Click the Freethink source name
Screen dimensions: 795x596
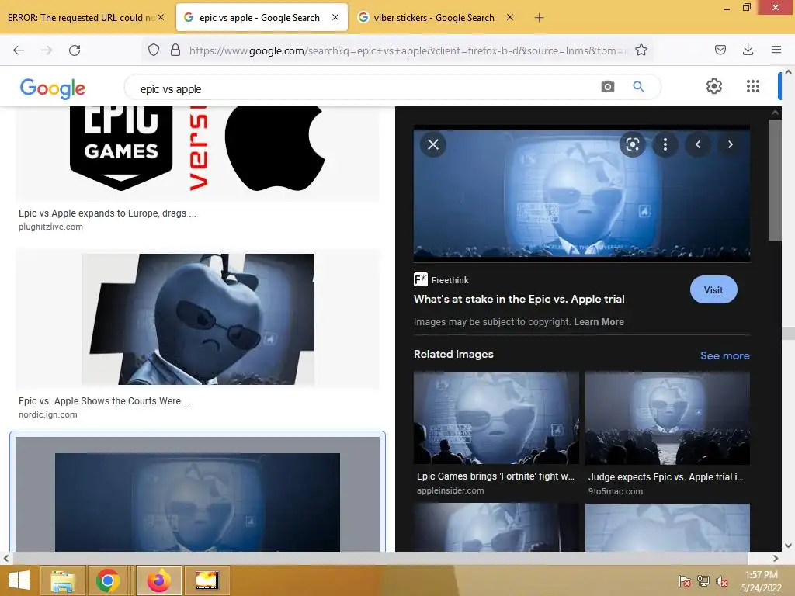tap(450, 280)
